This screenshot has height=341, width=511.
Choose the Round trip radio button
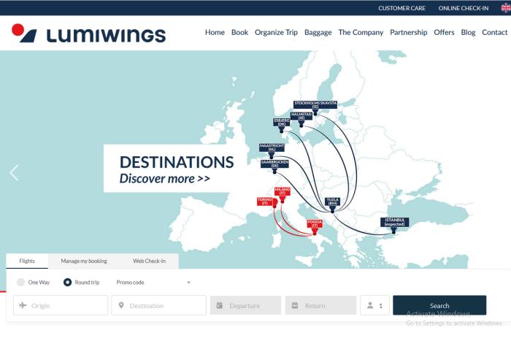[x=67, y=283]
